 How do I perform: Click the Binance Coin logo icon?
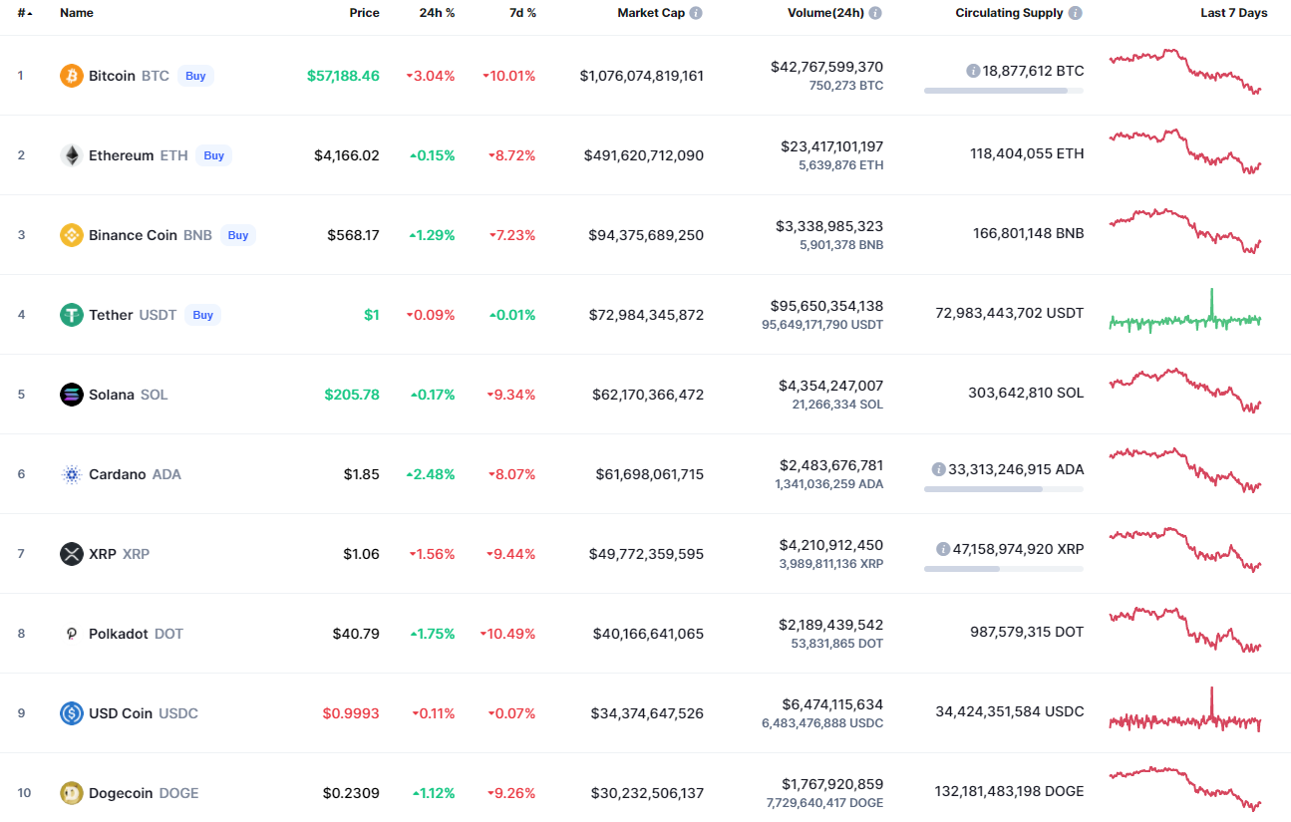pyautogui.click(x=72, y=235)
